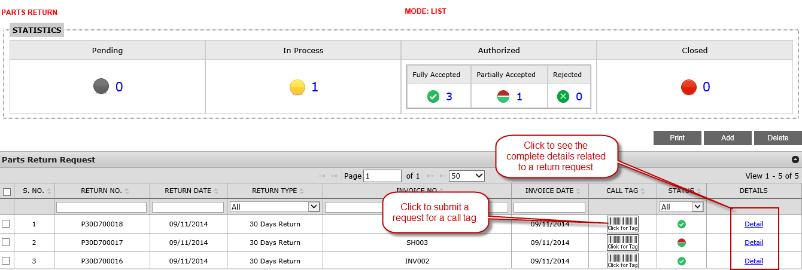Click the Return Date filter input field
This screenshot has width=802, height=270.
pyautogui.click(x=189, y=207)
